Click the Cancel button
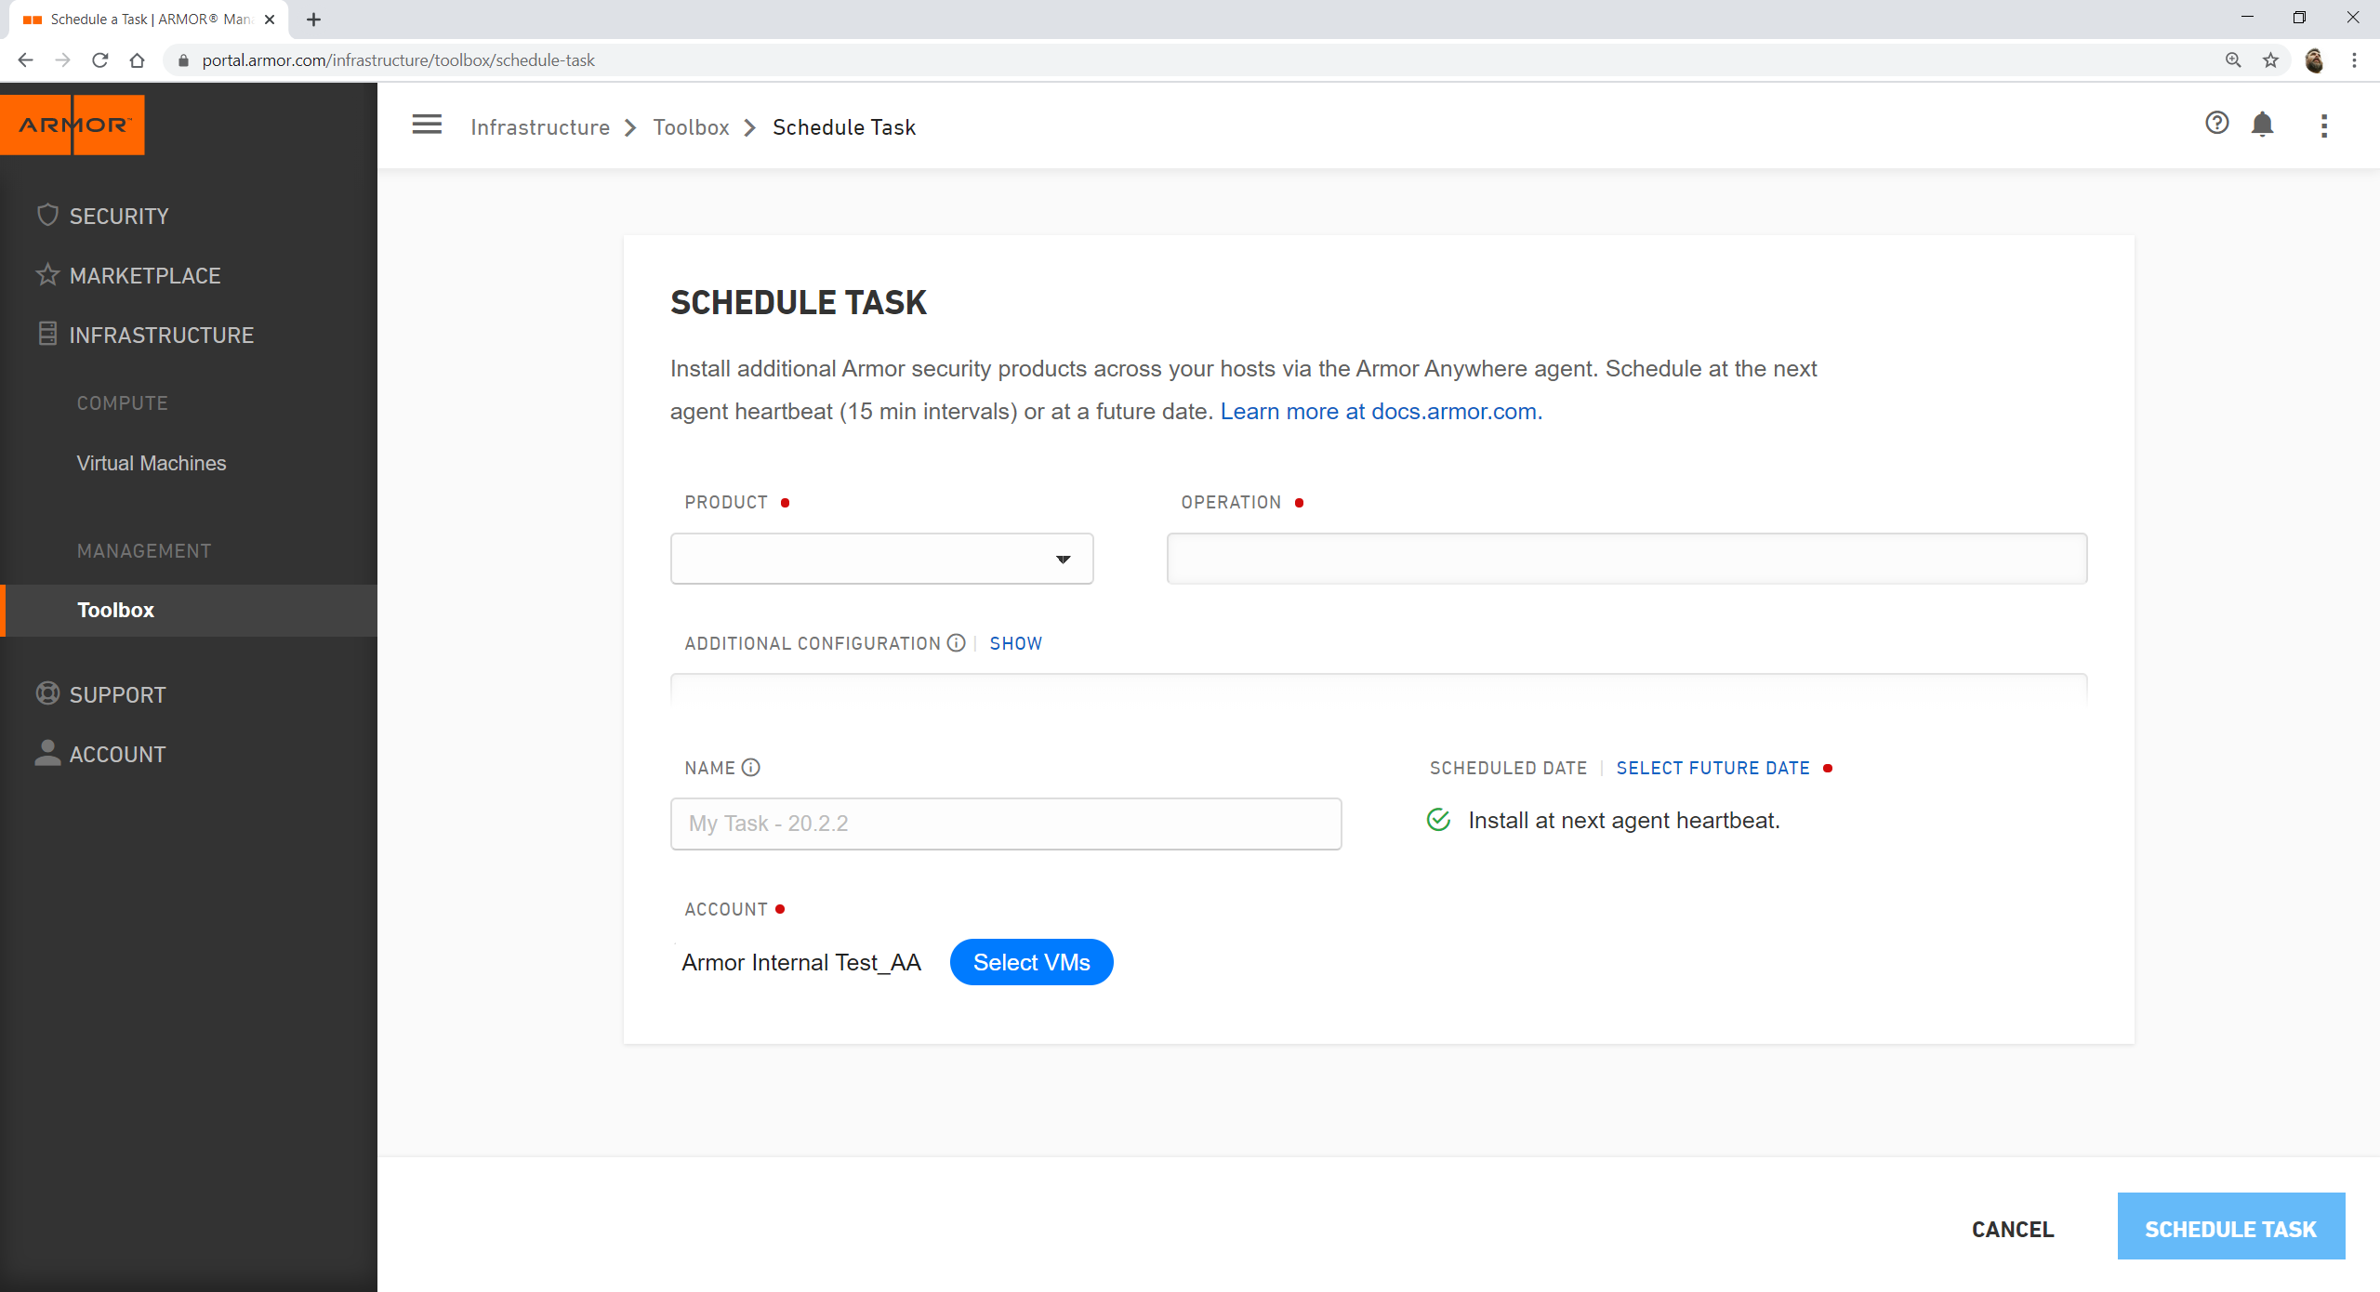The width and height of the screenshot is (2380, 1292). pyautogui.click(x=2013, y=1229)
